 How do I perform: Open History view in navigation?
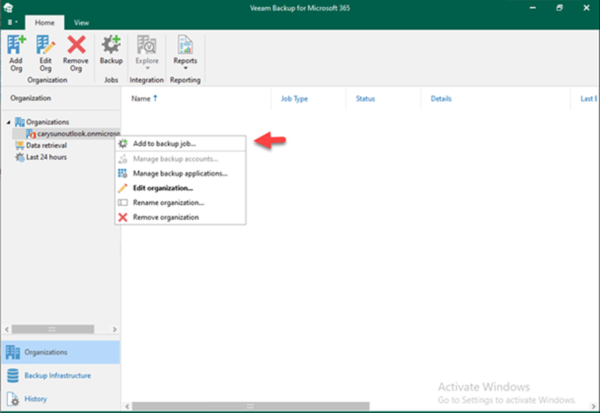click(x=61, y=399)
